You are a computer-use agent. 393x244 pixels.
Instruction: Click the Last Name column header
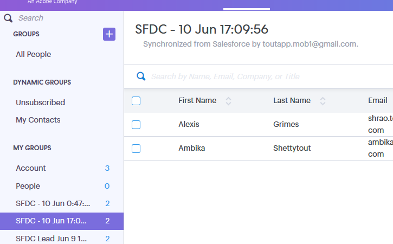coord(292,100)
